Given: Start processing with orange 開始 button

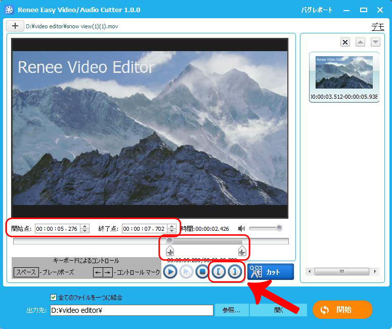Looking at the screenshot, I should tap(342, 309).
